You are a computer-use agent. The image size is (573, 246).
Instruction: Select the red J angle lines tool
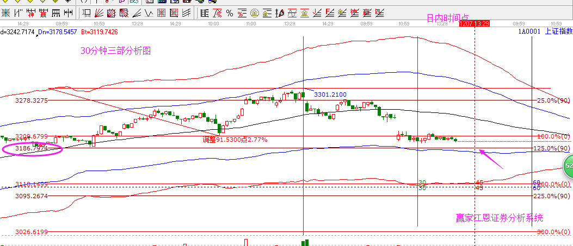click(x=317, y=14)
